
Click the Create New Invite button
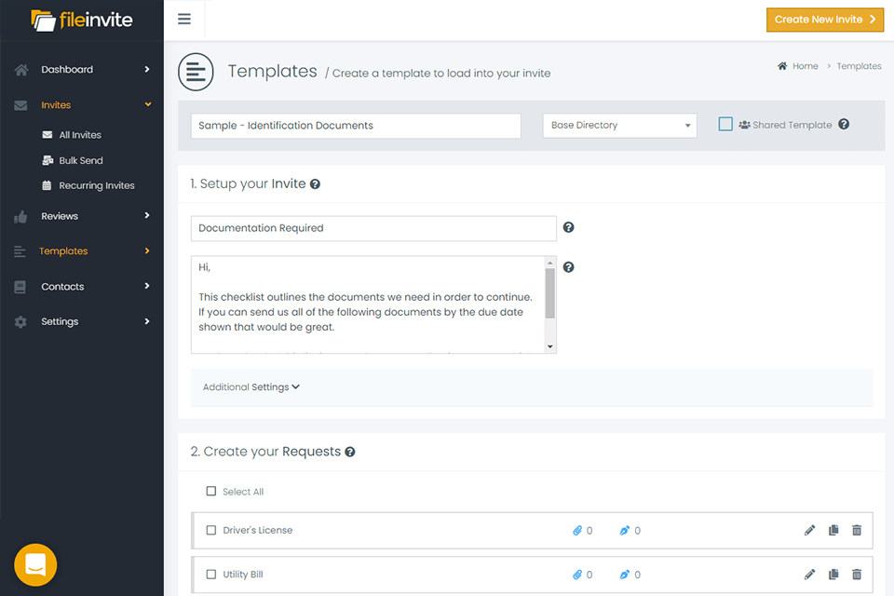(824, 20)
